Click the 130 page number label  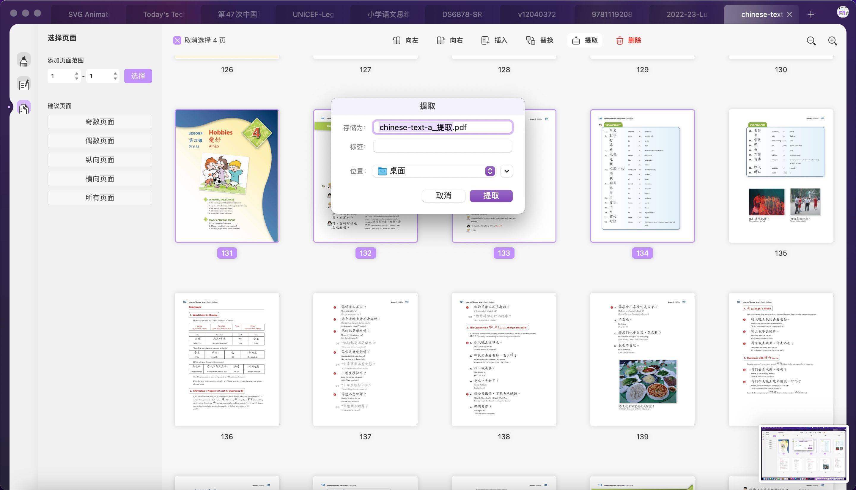[781, 70]
